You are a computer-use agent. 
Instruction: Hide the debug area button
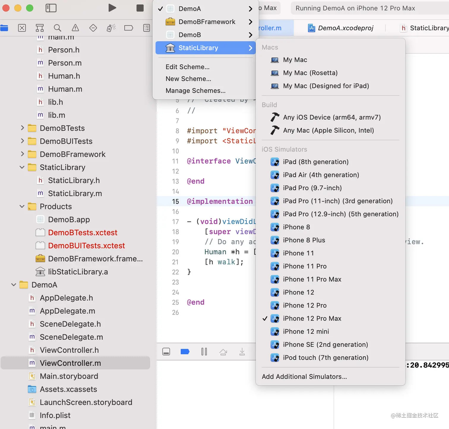pos(166,352)
